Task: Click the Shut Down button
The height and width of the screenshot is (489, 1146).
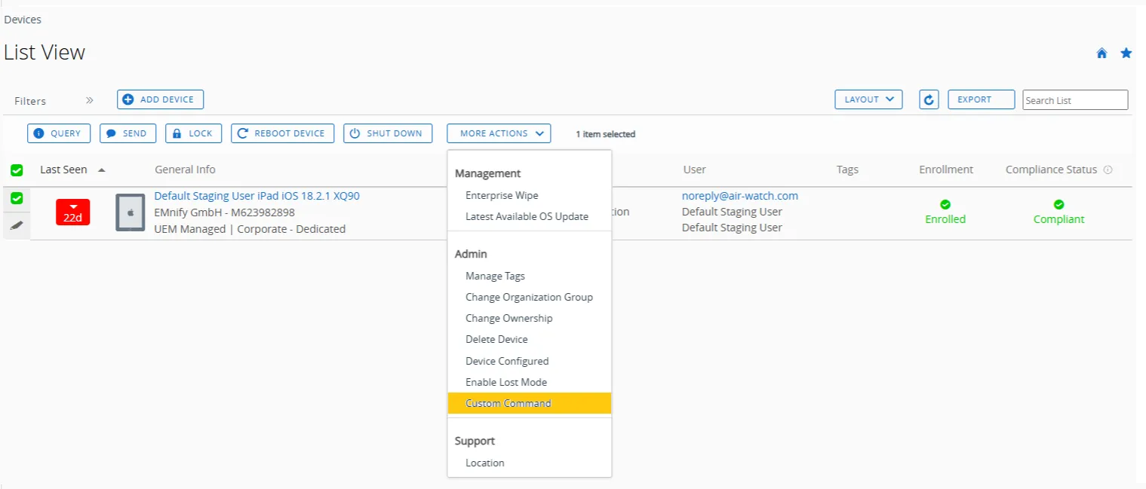Action: [388, 133]
